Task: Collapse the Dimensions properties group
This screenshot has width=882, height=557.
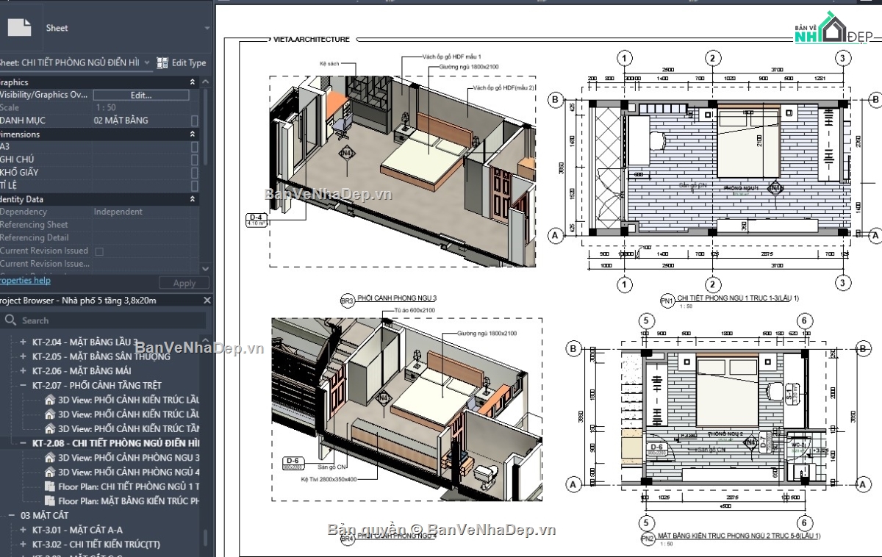Action: coord(193,134)
